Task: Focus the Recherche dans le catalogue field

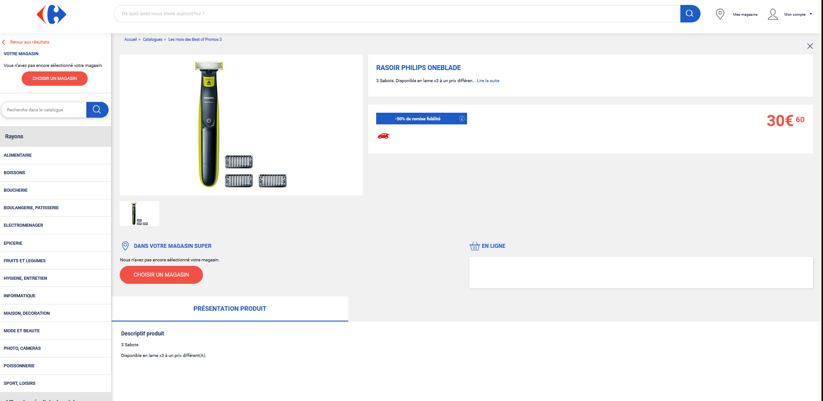Action: tap(44, 110)
